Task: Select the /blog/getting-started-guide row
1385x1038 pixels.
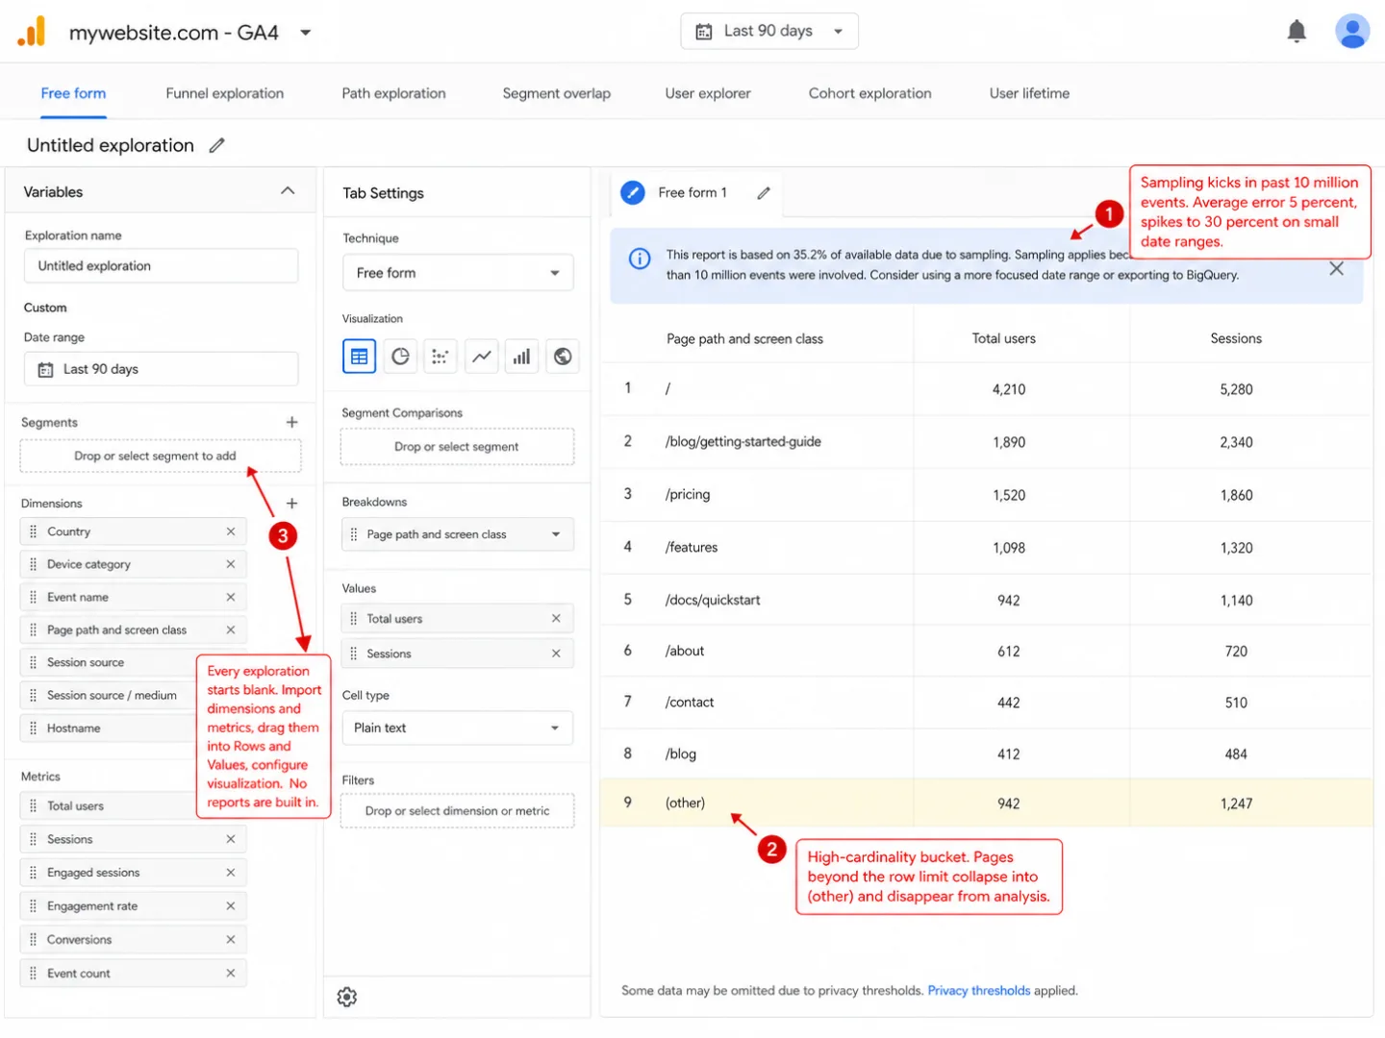Action: (x=987, y=442)
